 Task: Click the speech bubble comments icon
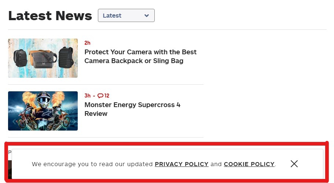[100, 96]
